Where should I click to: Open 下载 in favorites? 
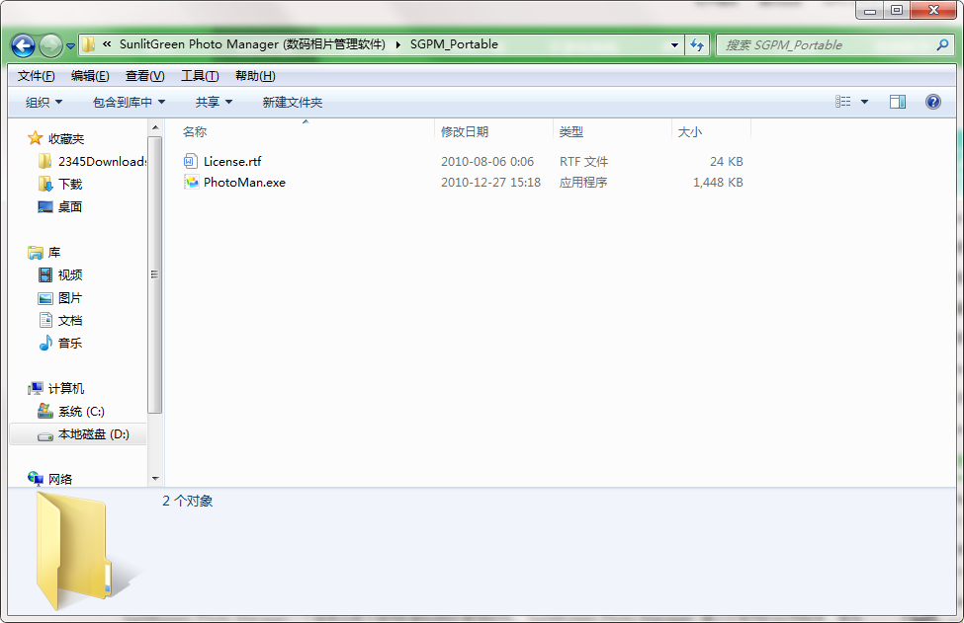click(x=70, y=185)
